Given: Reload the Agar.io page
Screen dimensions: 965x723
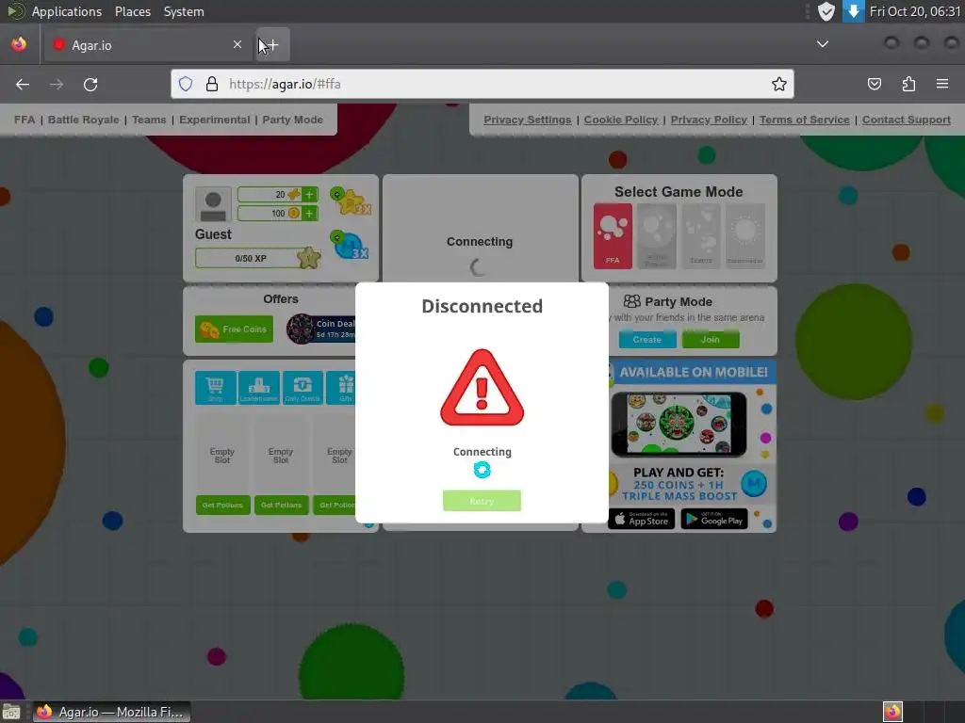Looking at the screenshot, I should click(x=90, y=84).
